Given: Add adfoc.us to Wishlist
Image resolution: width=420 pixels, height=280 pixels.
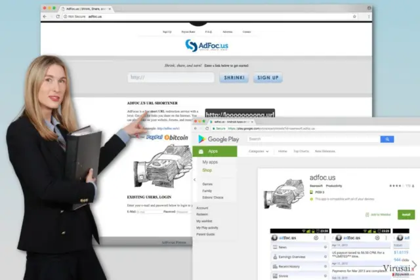Looking at the screenshot, I should (378, 214).
